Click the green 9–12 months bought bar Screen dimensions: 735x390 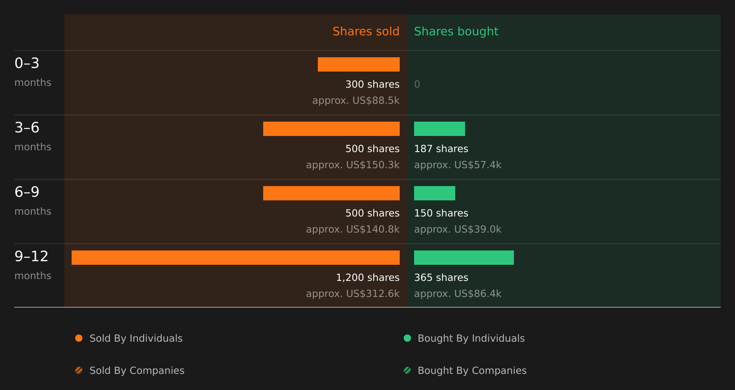[464, 258]
